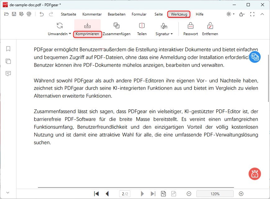270x199 pixels.
Task: Select the Entfernen password removal tool
Action: (210, 29)
